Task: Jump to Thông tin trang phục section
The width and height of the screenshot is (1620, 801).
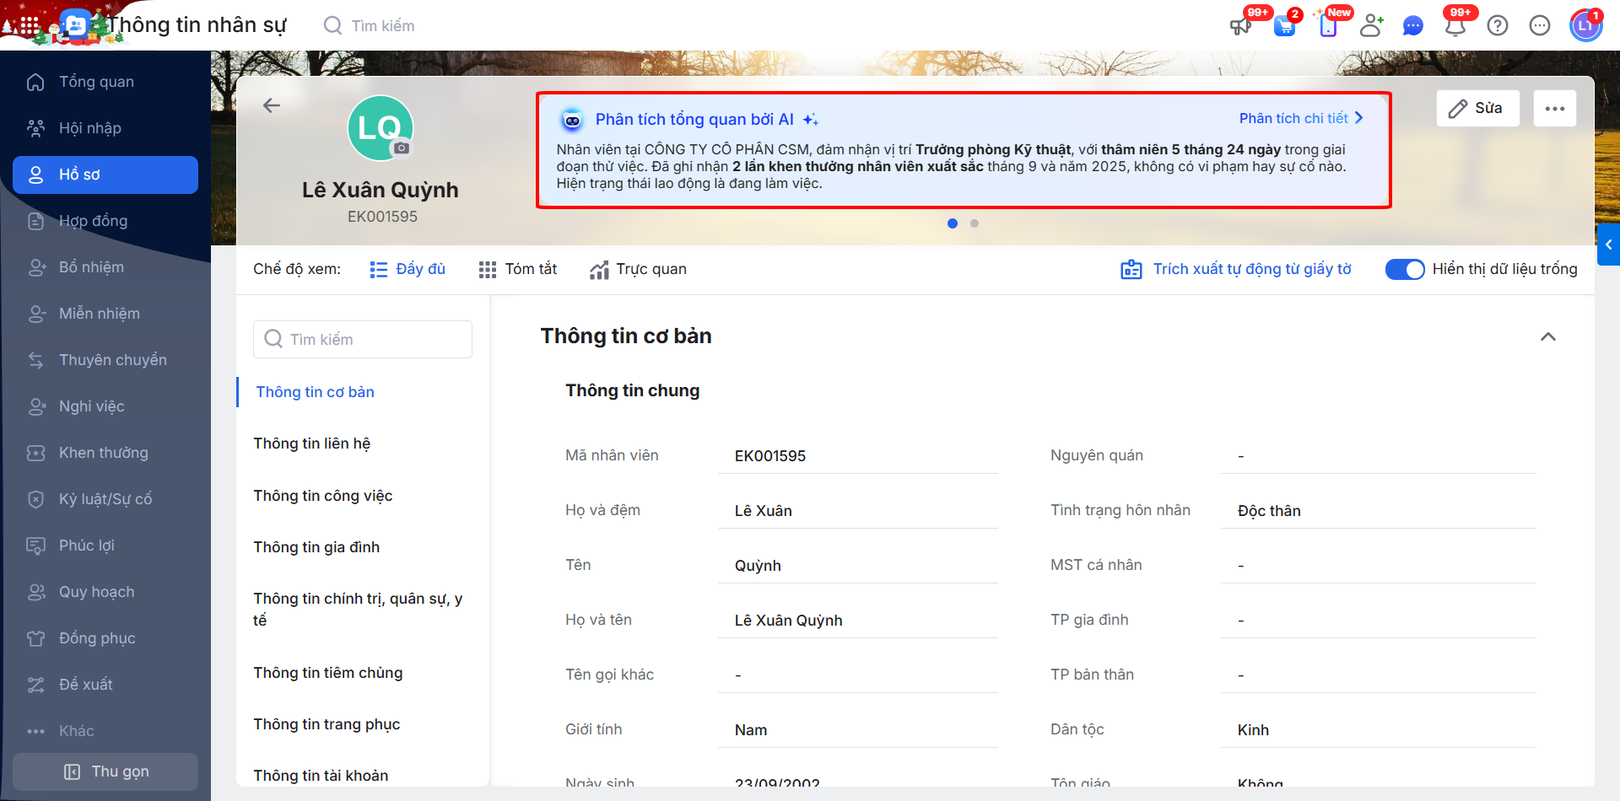Action: [327, 724]
